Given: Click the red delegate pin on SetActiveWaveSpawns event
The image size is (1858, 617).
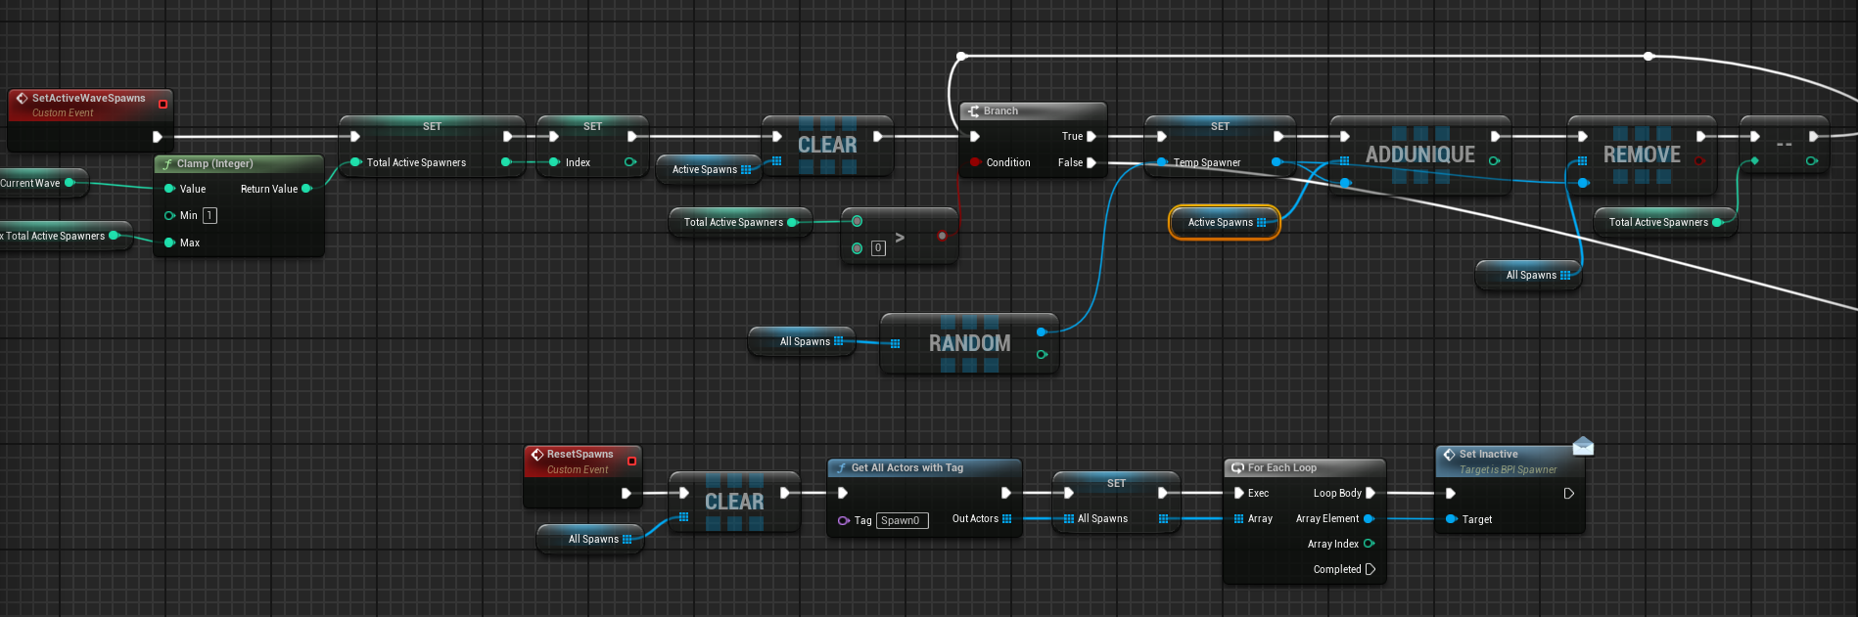Looking at the screenshot, I should click(163, 104).
